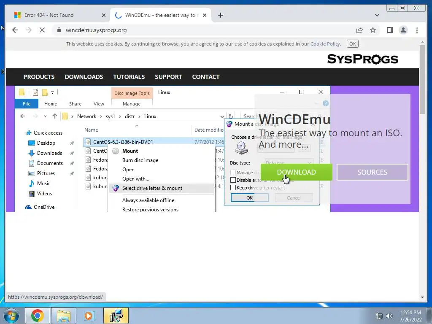Select Quick access in the banner Explorer sidebar
The image size is (432, 324).
coord(44,133)
